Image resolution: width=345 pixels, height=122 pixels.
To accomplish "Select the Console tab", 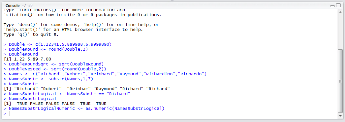I will point(13,5).
